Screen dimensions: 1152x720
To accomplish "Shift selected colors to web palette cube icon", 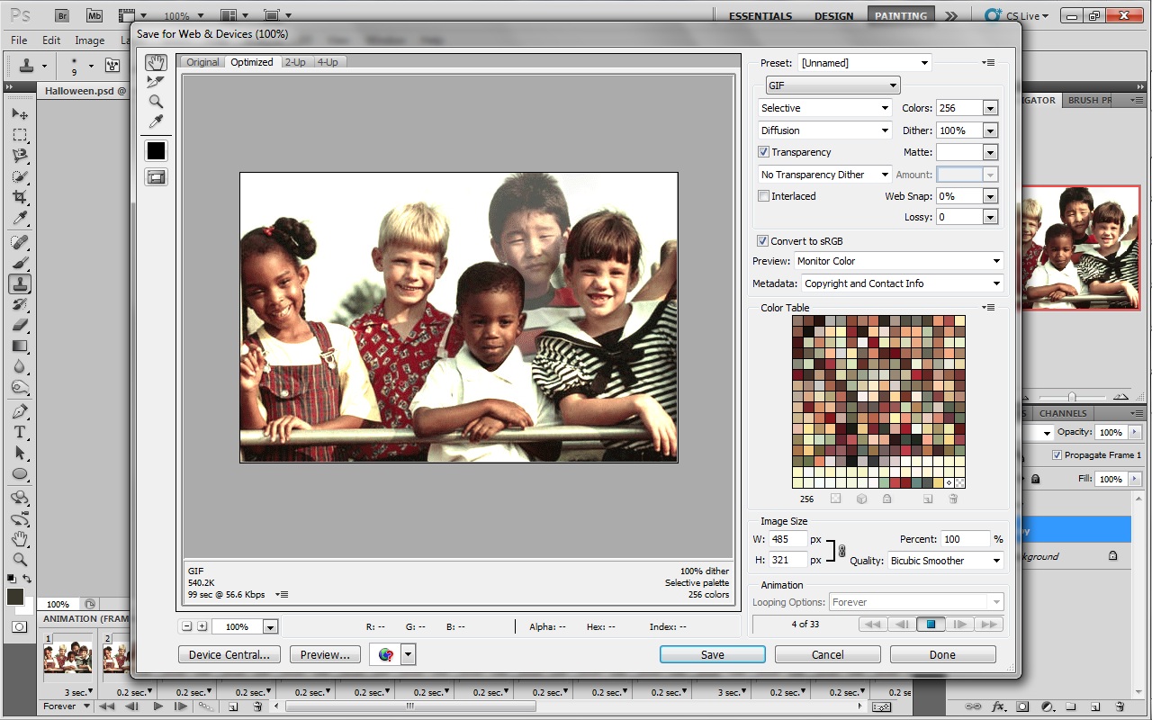I will pyautogui.click(x=861, y=499).
